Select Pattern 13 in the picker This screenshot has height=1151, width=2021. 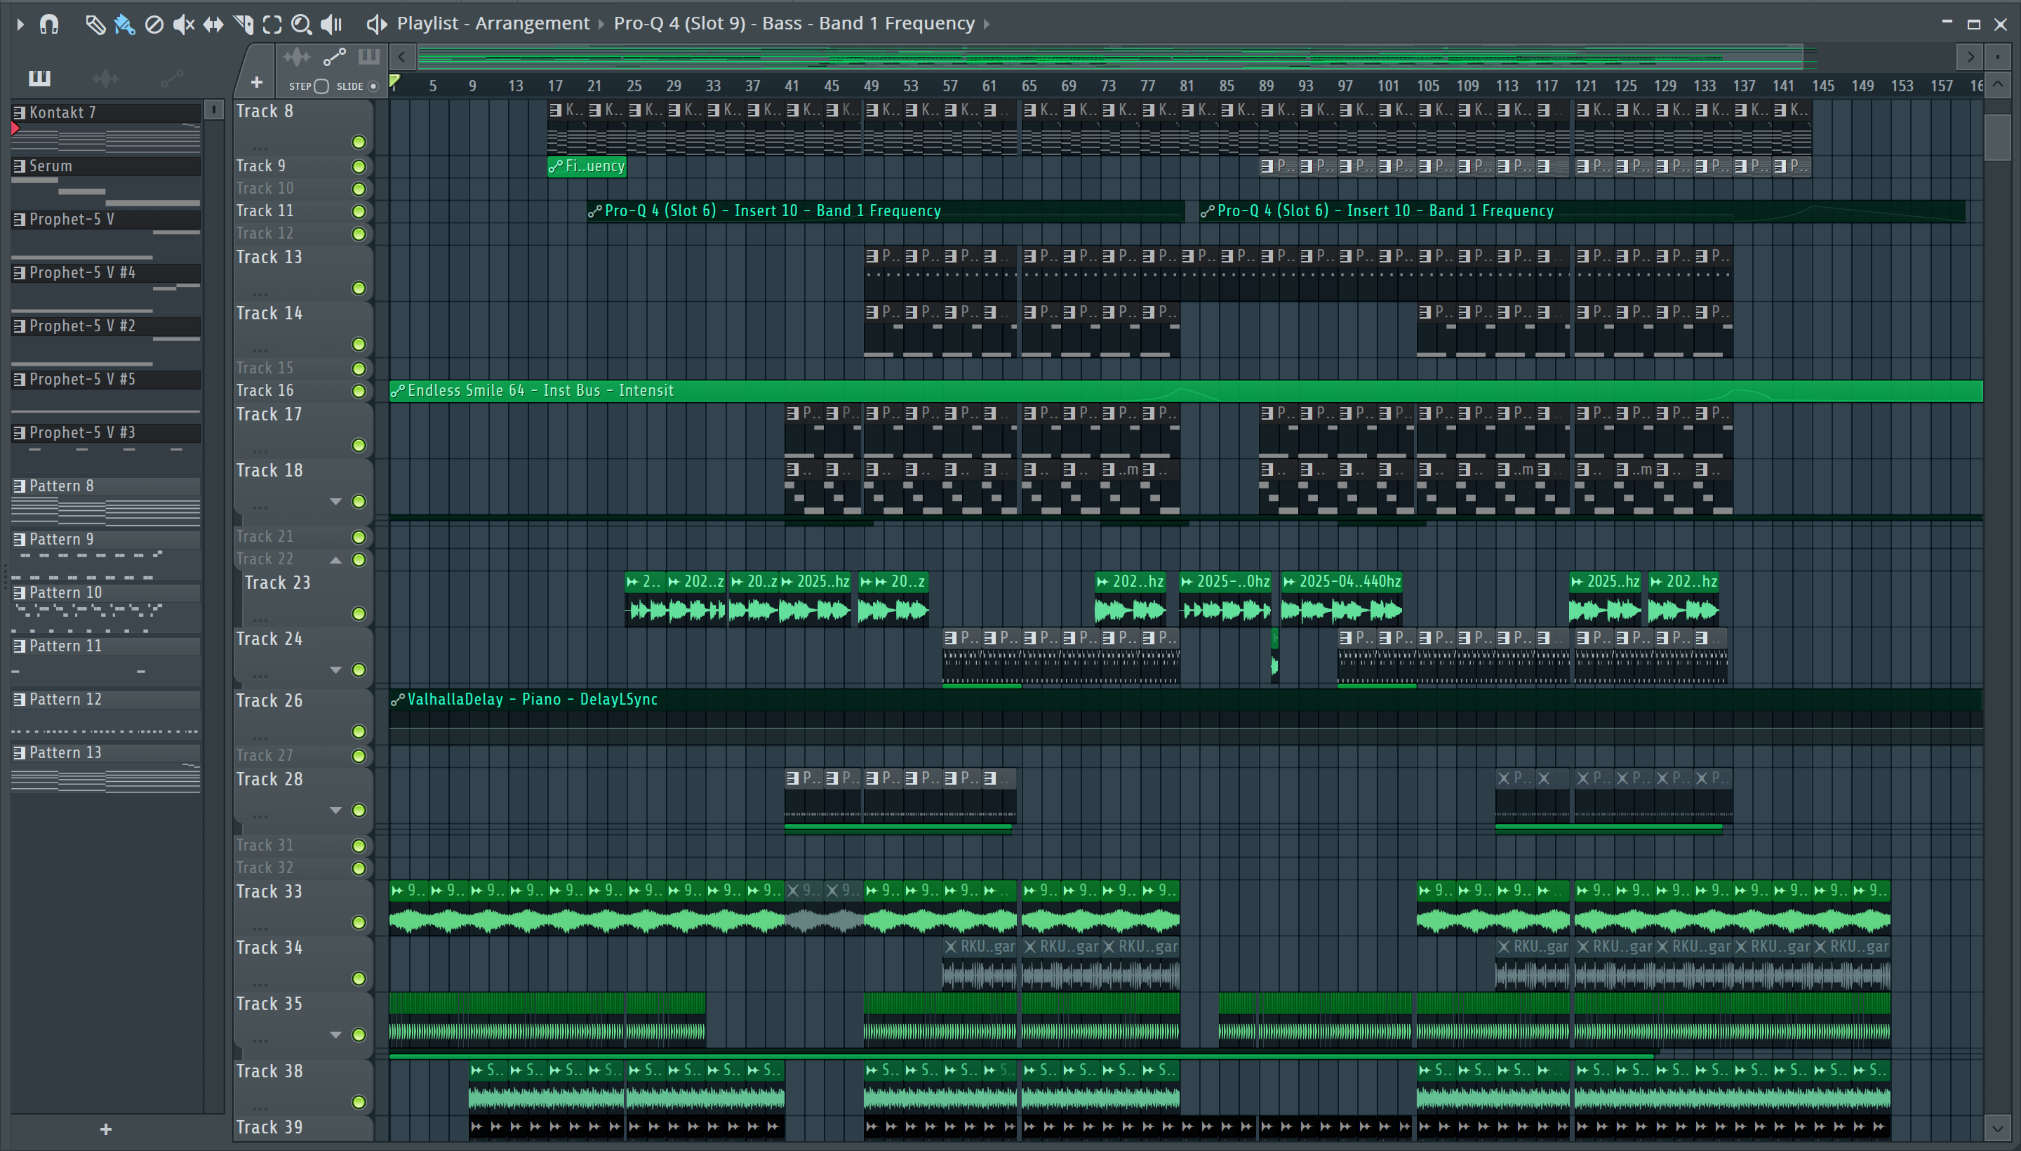106,753
